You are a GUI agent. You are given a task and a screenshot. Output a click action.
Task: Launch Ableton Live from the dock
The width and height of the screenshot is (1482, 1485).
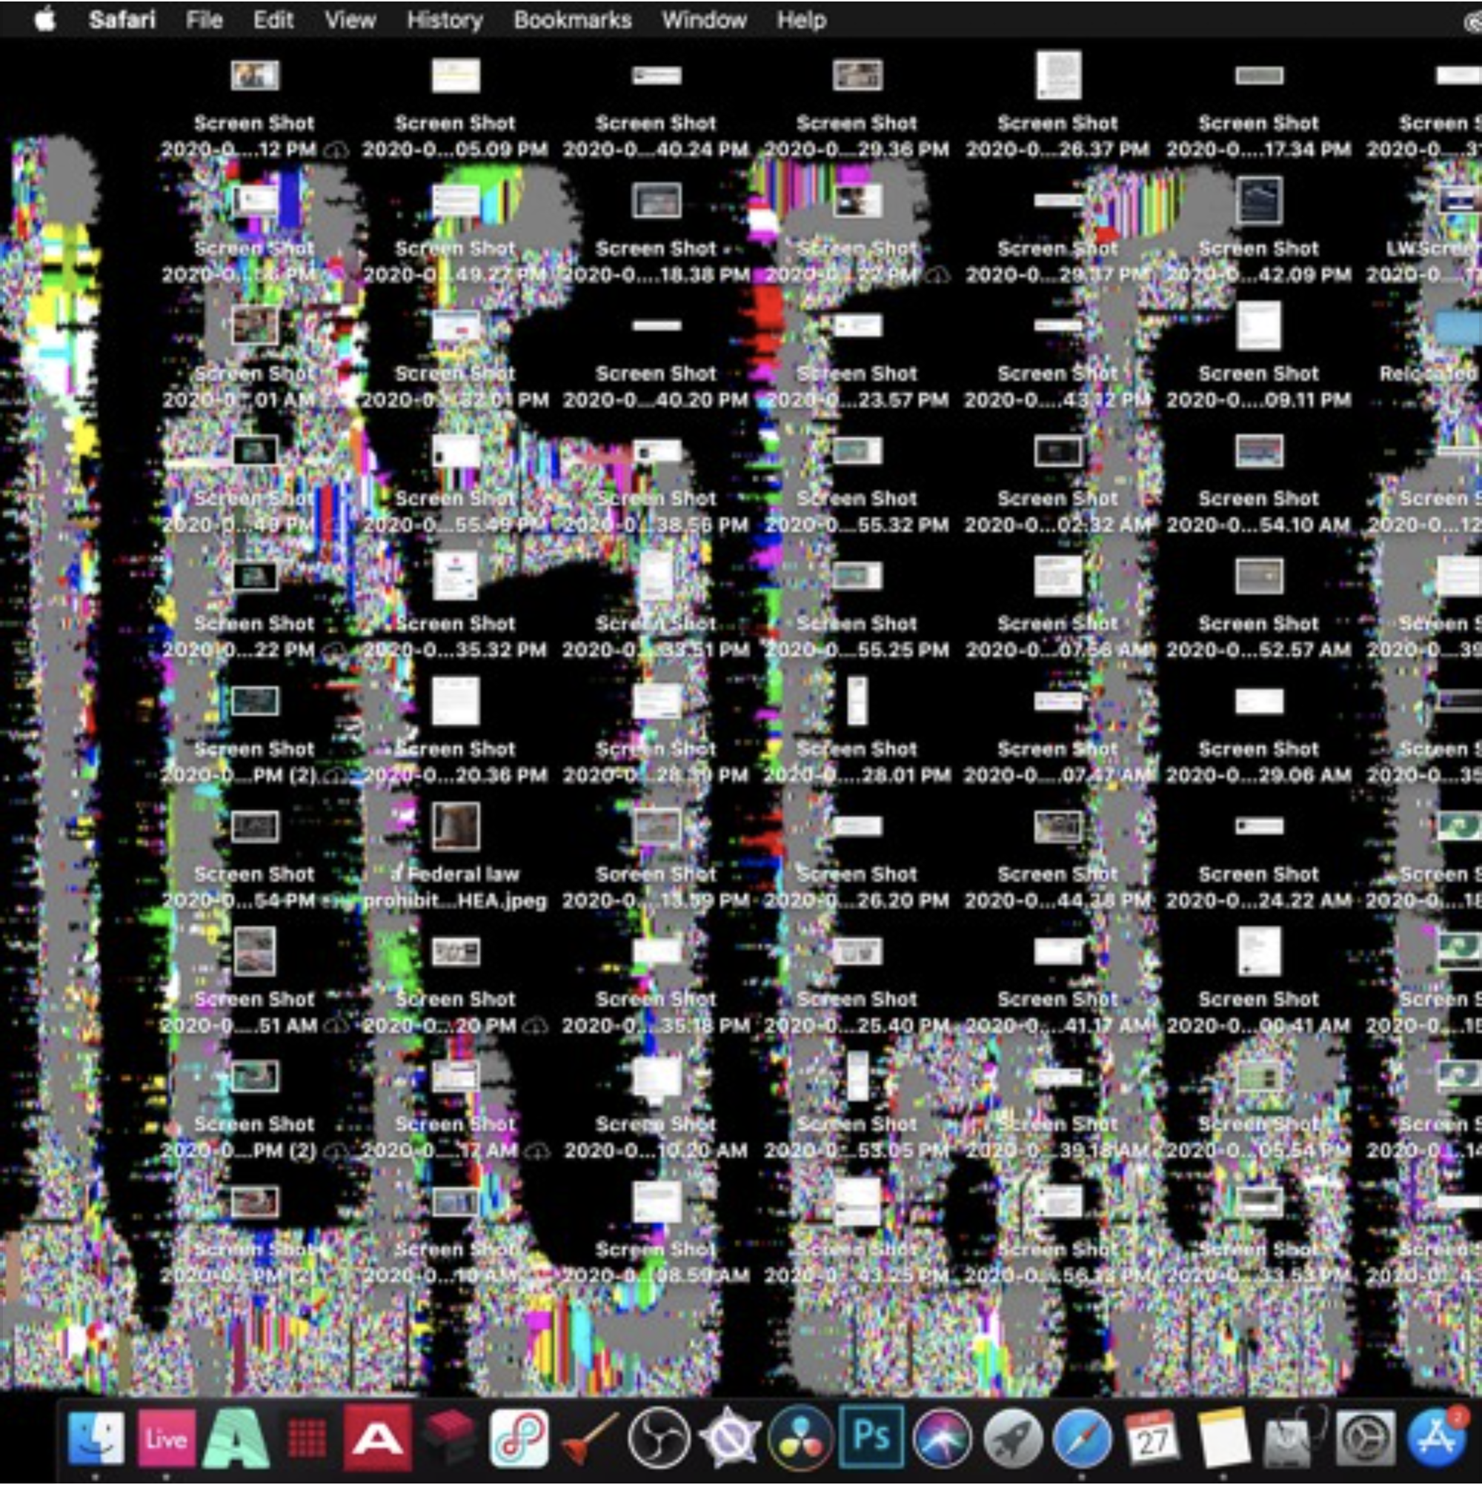pyautogui.click(x=166, y=1438)
